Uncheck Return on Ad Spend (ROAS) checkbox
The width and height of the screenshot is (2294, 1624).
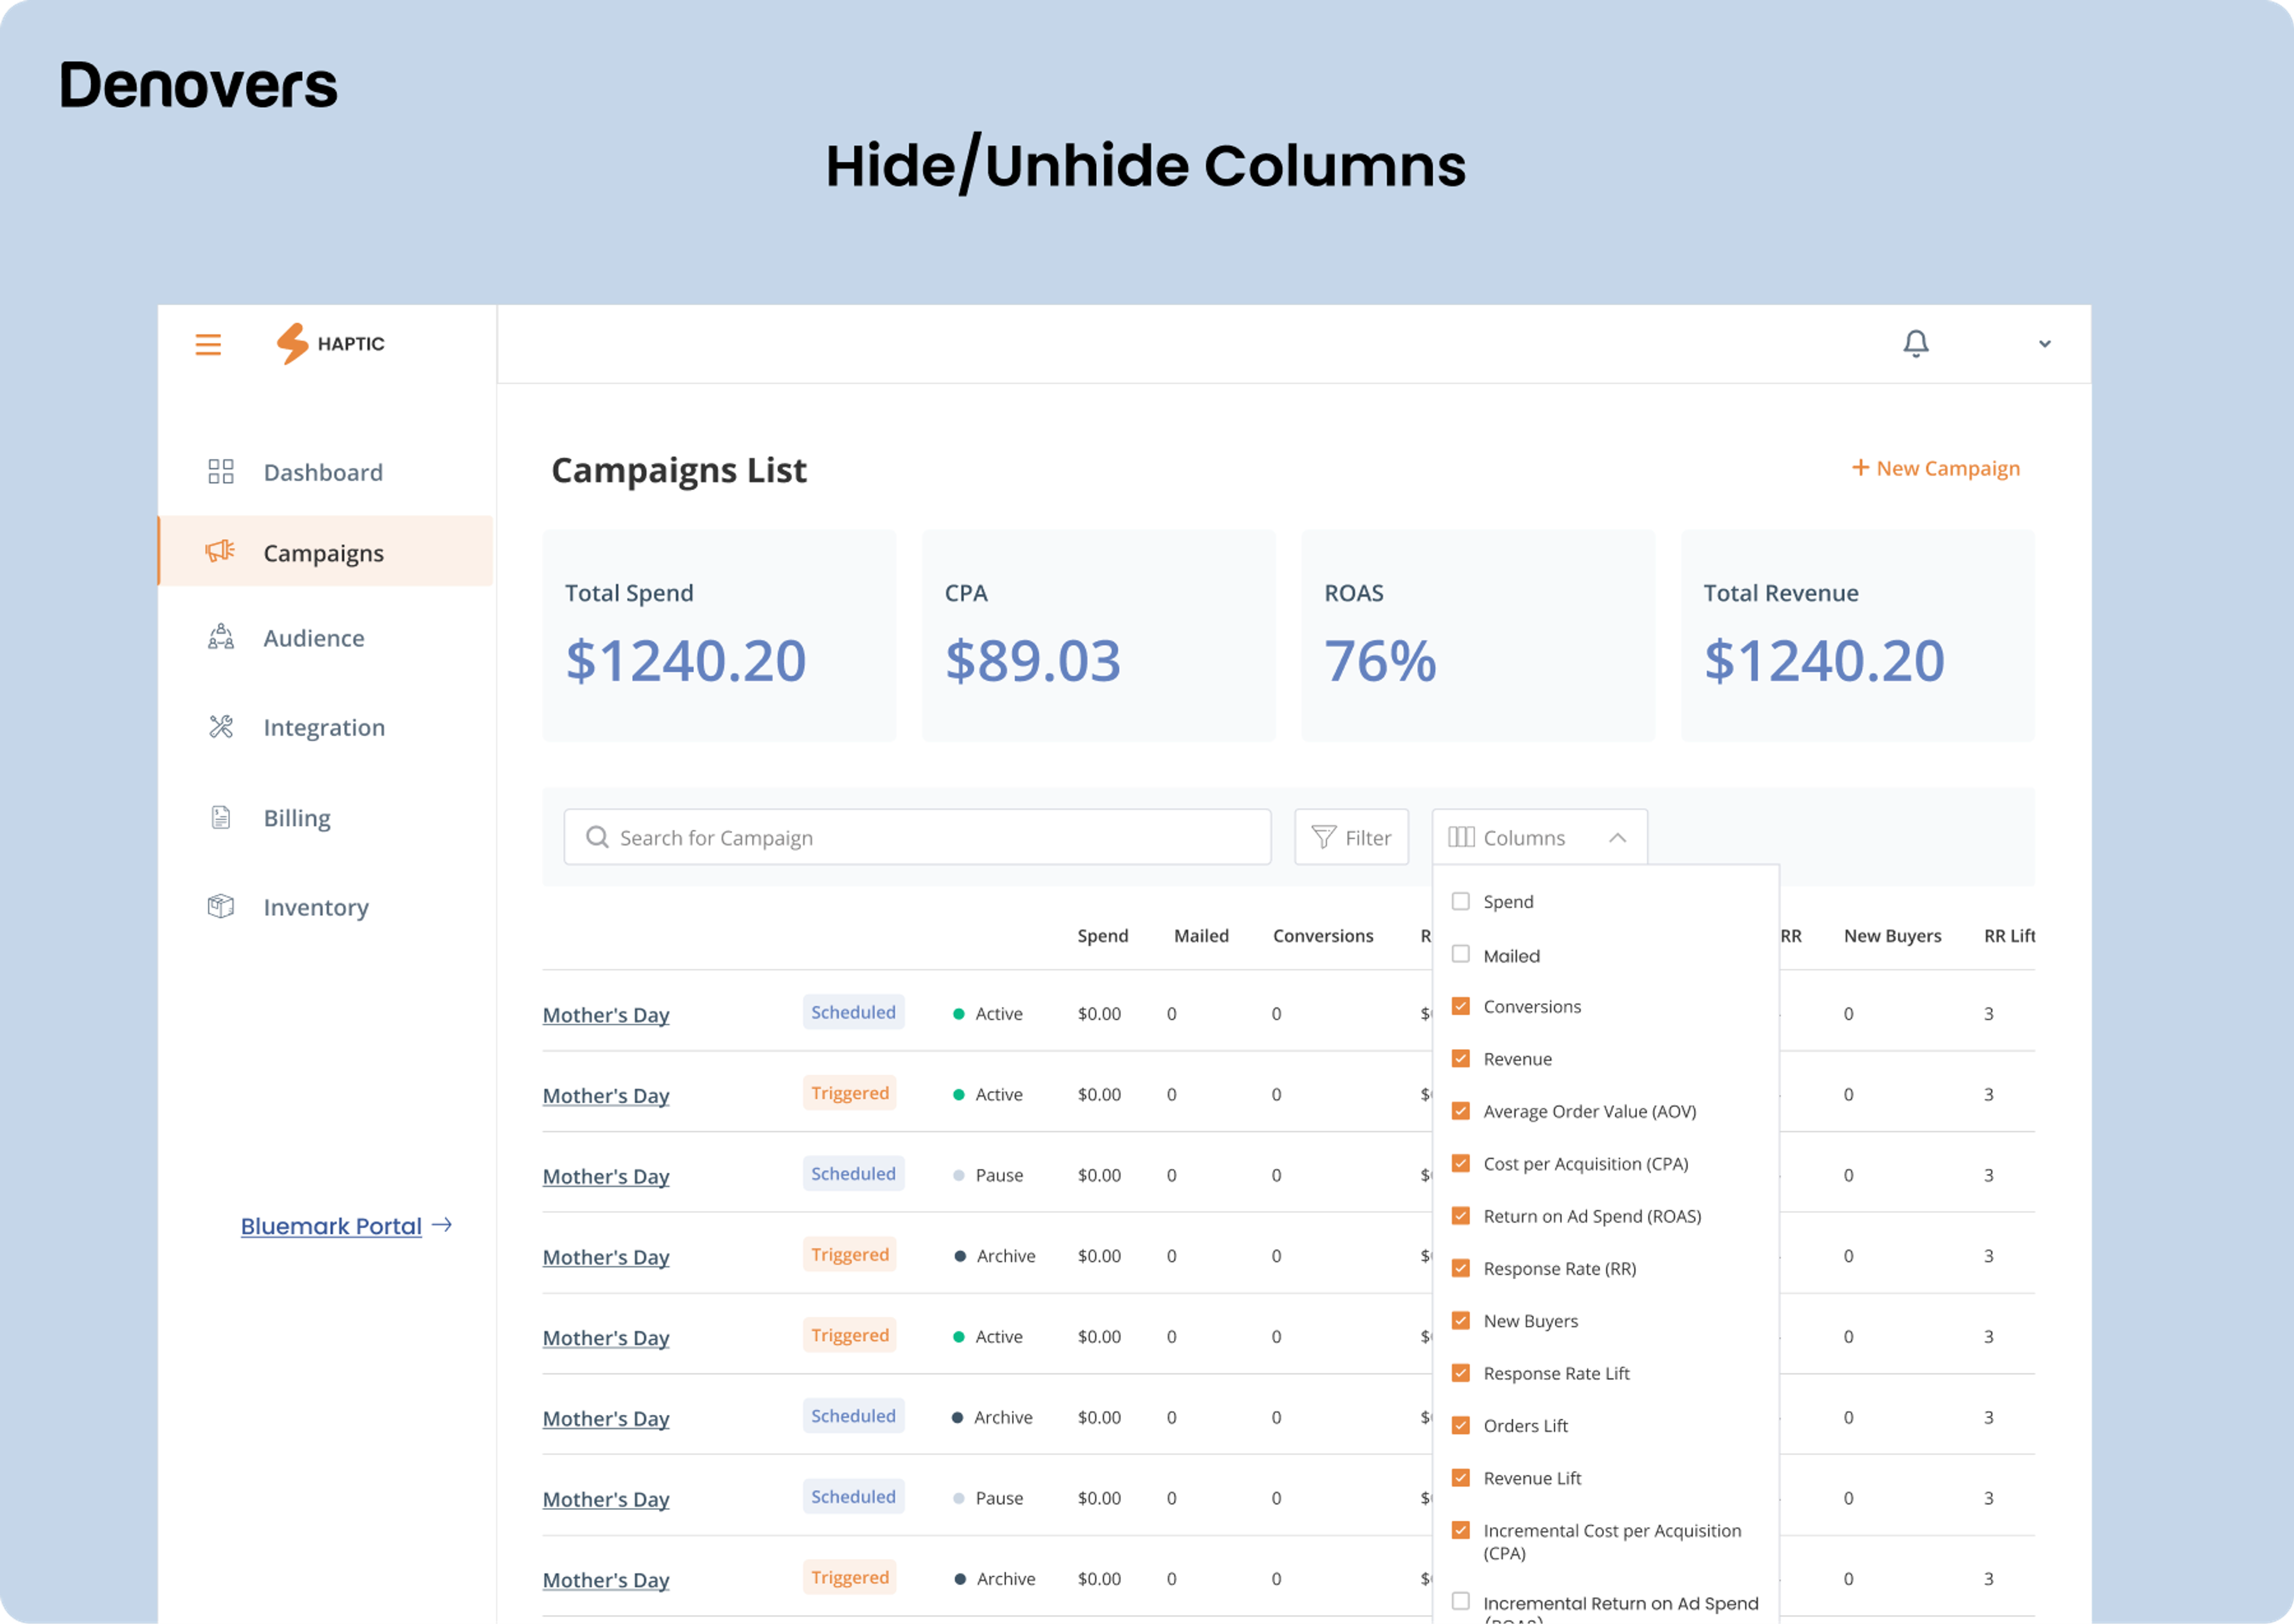(1461, 1216)
